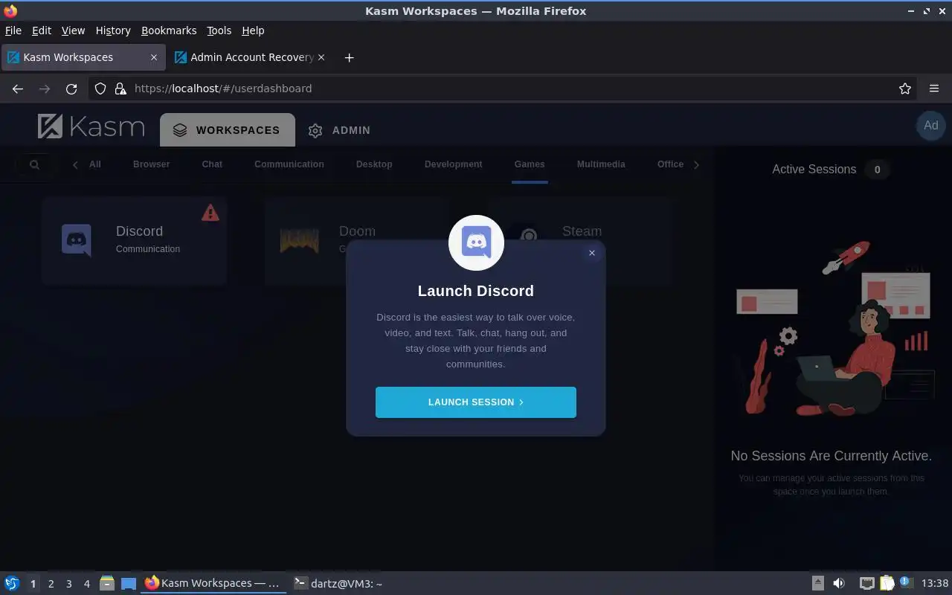Click the Doom workspace icon
Screen dimensions: 952x595
click(x=299, y=240)
